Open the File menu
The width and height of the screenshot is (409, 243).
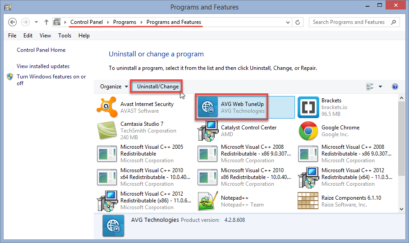12,36
